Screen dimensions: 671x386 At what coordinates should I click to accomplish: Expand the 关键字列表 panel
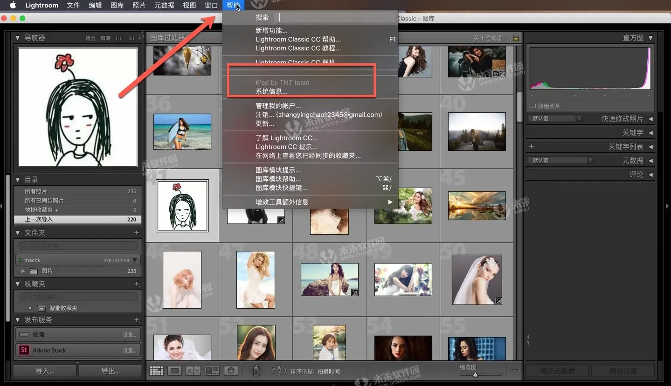(650, 147)
